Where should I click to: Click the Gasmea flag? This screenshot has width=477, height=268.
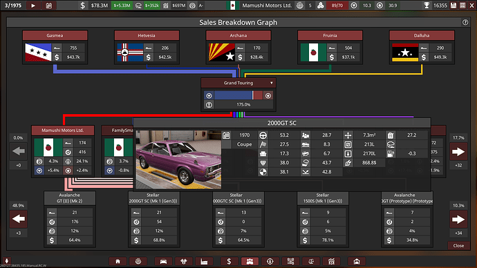coord(38,52)
